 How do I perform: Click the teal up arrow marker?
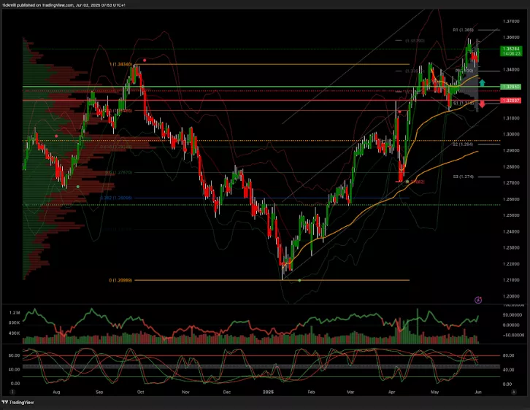tap(482, 84)
